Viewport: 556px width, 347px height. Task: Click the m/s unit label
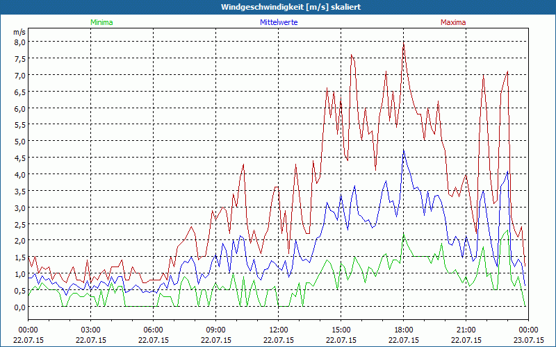[19, 32]
